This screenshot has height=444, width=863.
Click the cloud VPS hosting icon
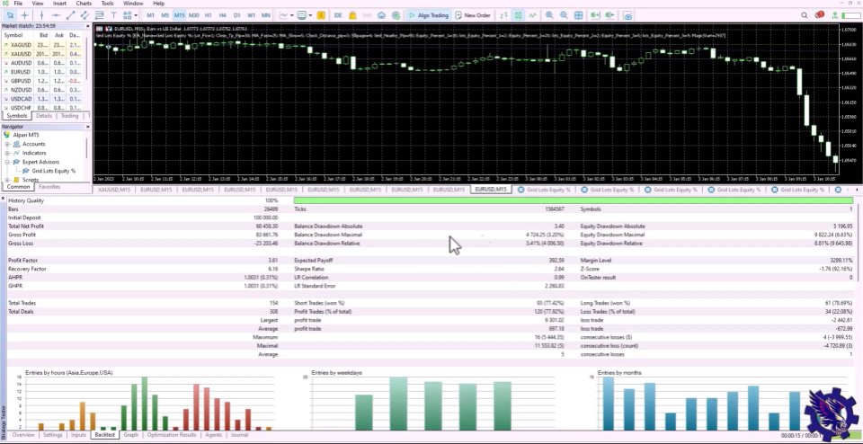pyautogui.click(x=381, y=15)
